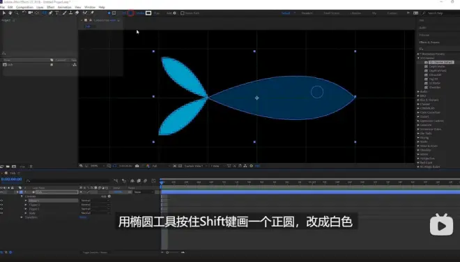Select the Ellipse shape tool
Viewport: 460px width, 262px height.
[45, 13]
